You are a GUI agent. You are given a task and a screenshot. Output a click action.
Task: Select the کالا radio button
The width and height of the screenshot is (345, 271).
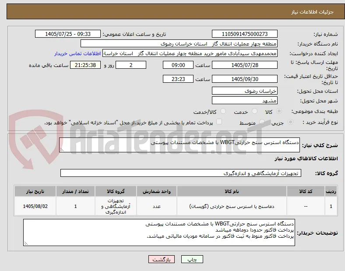coord(279,111)
